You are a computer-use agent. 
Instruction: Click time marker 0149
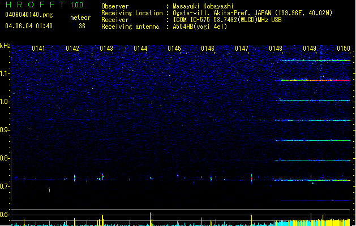tap(310, 49)
